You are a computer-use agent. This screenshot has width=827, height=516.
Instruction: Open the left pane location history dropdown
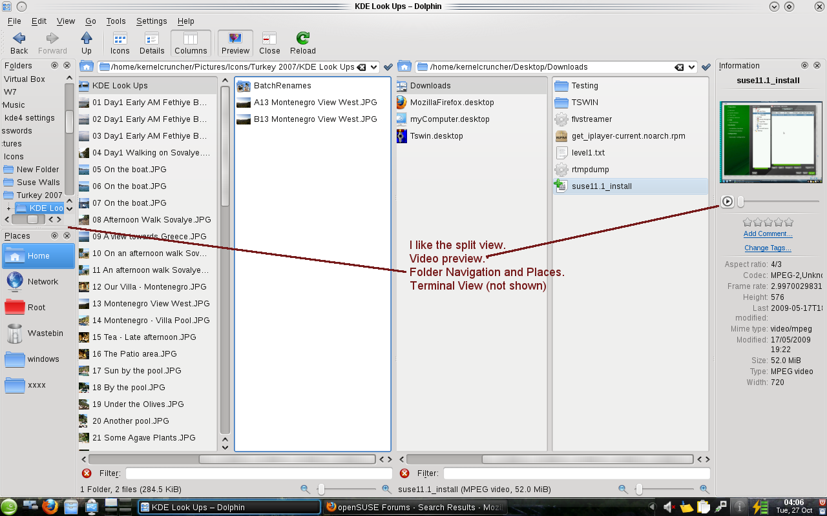pyautogui.click(x=373, y=67)
